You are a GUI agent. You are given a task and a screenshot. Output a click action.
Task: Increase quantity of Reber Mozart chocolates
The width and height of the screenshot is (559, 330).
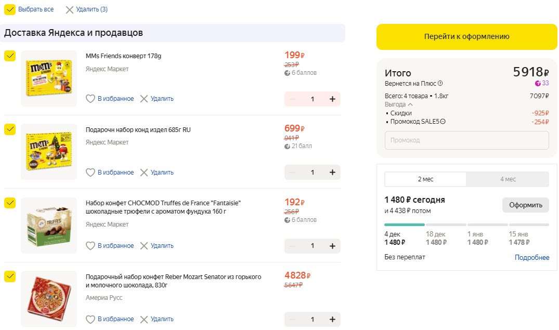pyautogui.click(x=333, y=319)
